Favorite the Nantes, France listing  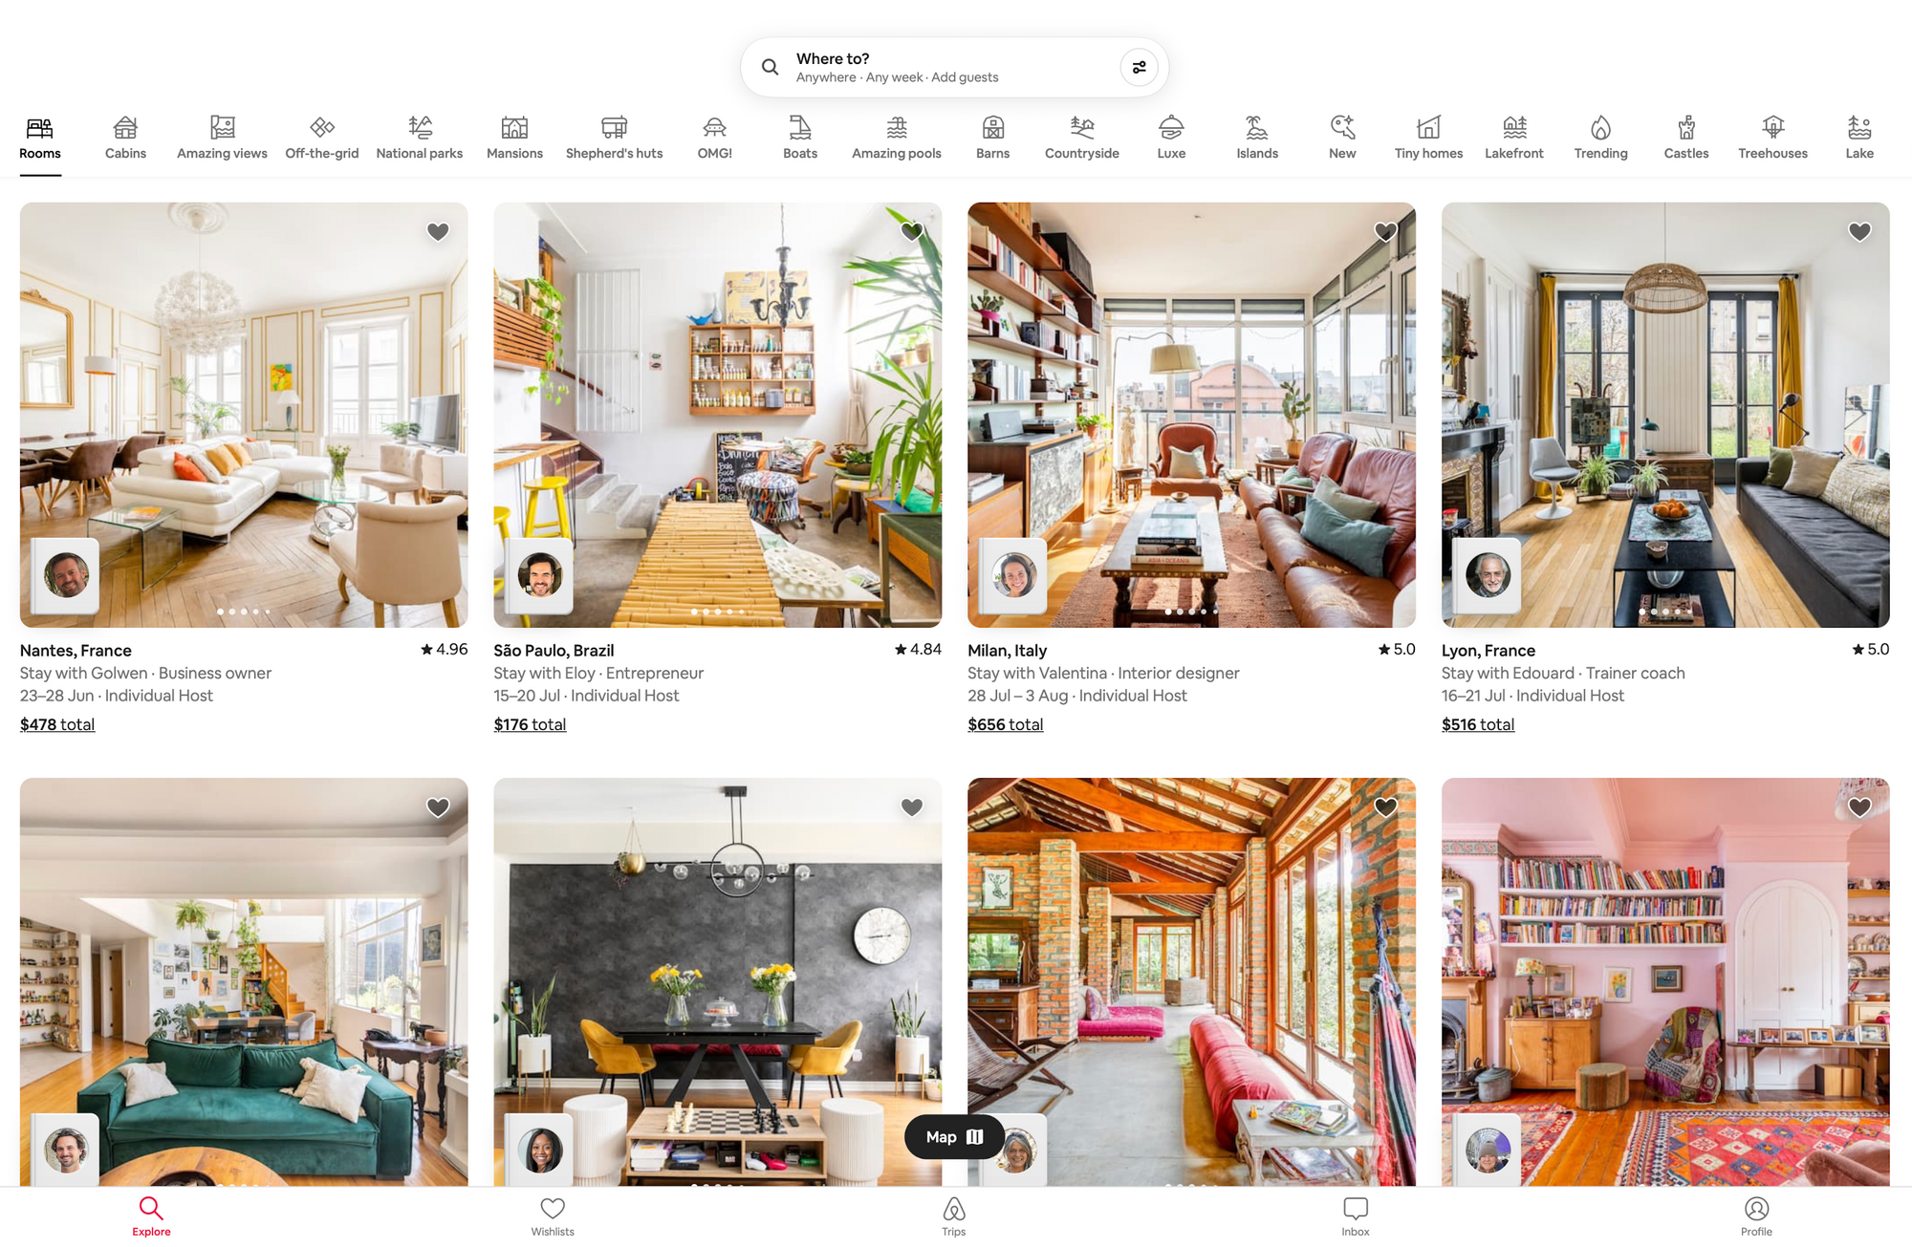click(x=437, y=231)
